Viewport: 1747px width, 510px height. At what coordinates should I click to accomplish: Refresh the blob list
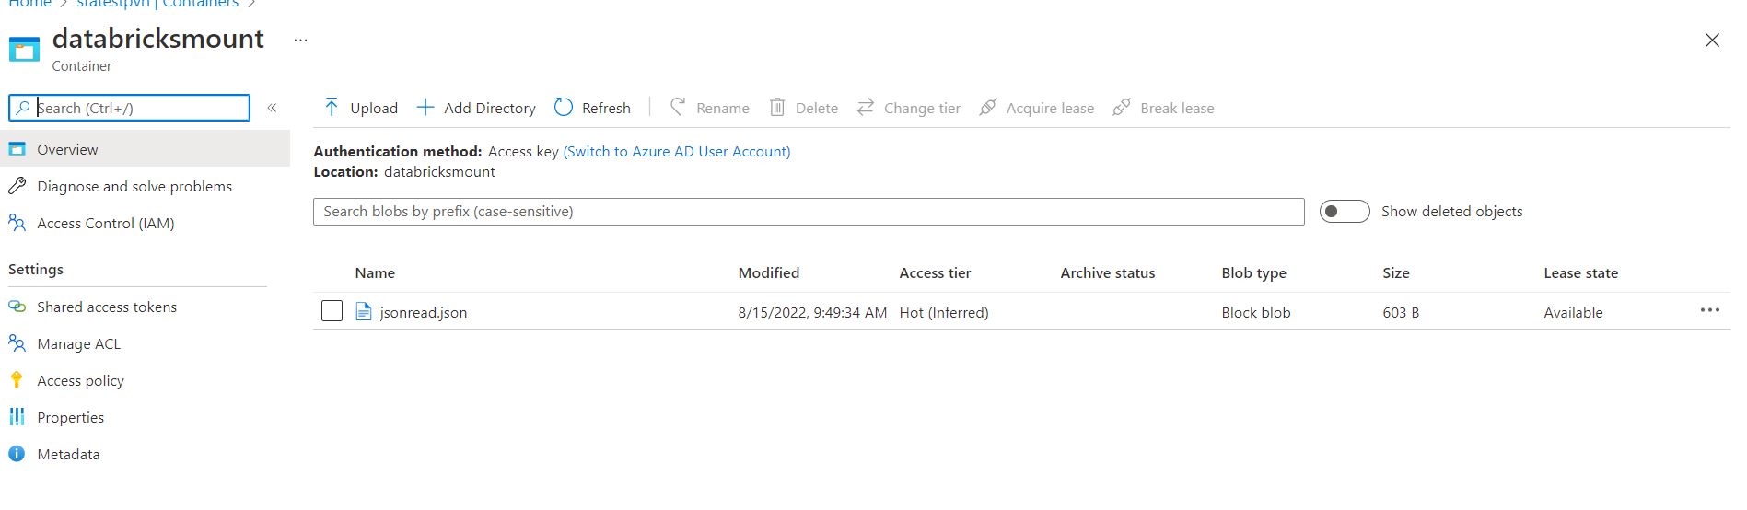[x=592, y=108]
